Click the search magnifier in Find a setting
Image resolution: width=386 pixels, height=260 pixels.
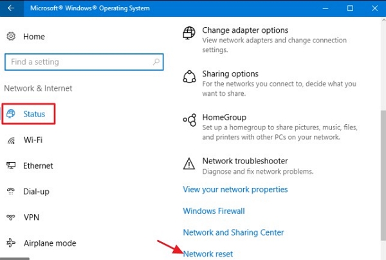(x=156, y=62)
